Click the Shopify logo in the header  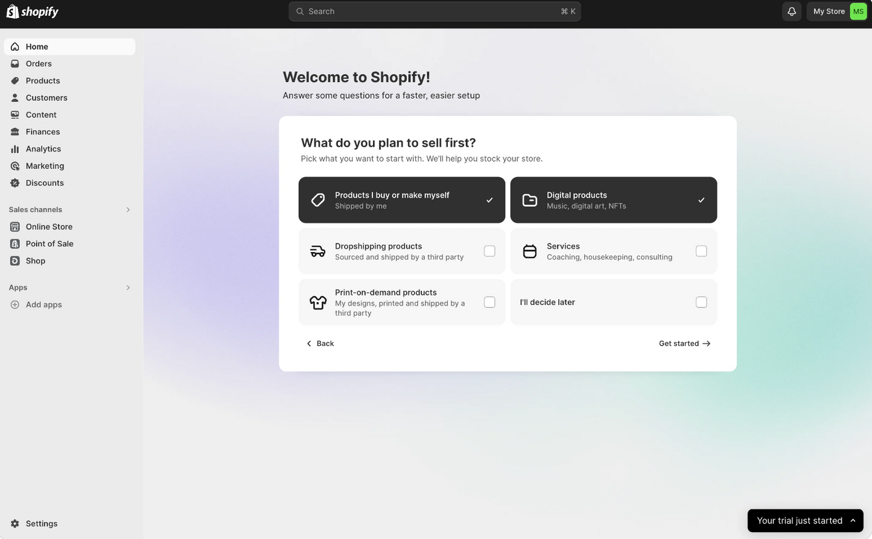click(x=33, y=11)
